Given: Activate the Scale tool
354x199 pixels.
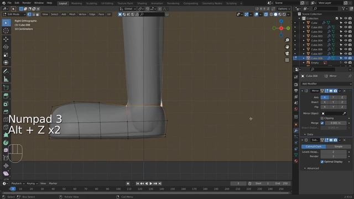Looking at the screenshot, I should (6, 55).
